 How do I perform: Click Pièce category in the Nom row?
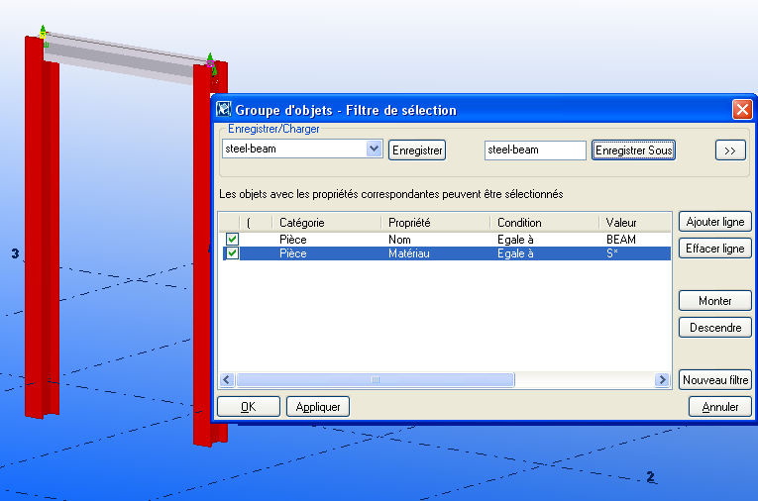pyautogui.click(x=293, y=240)
